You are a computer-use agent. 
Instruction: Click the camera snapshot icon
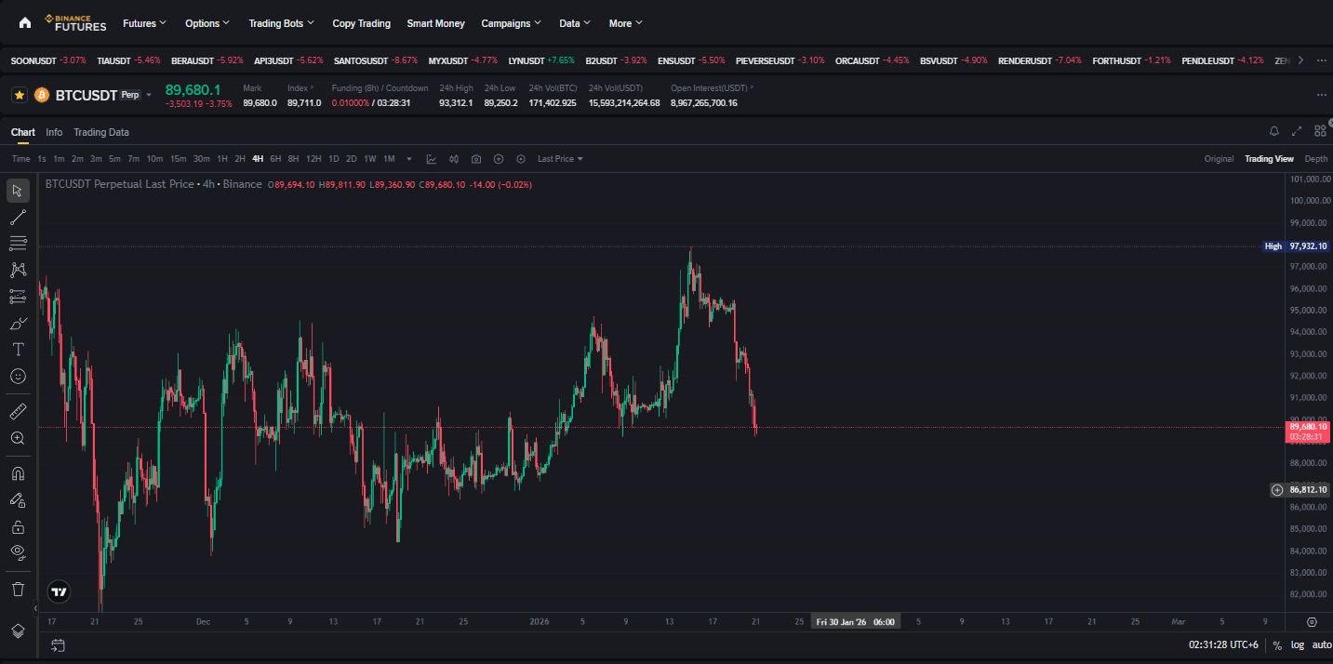(476, 159)
